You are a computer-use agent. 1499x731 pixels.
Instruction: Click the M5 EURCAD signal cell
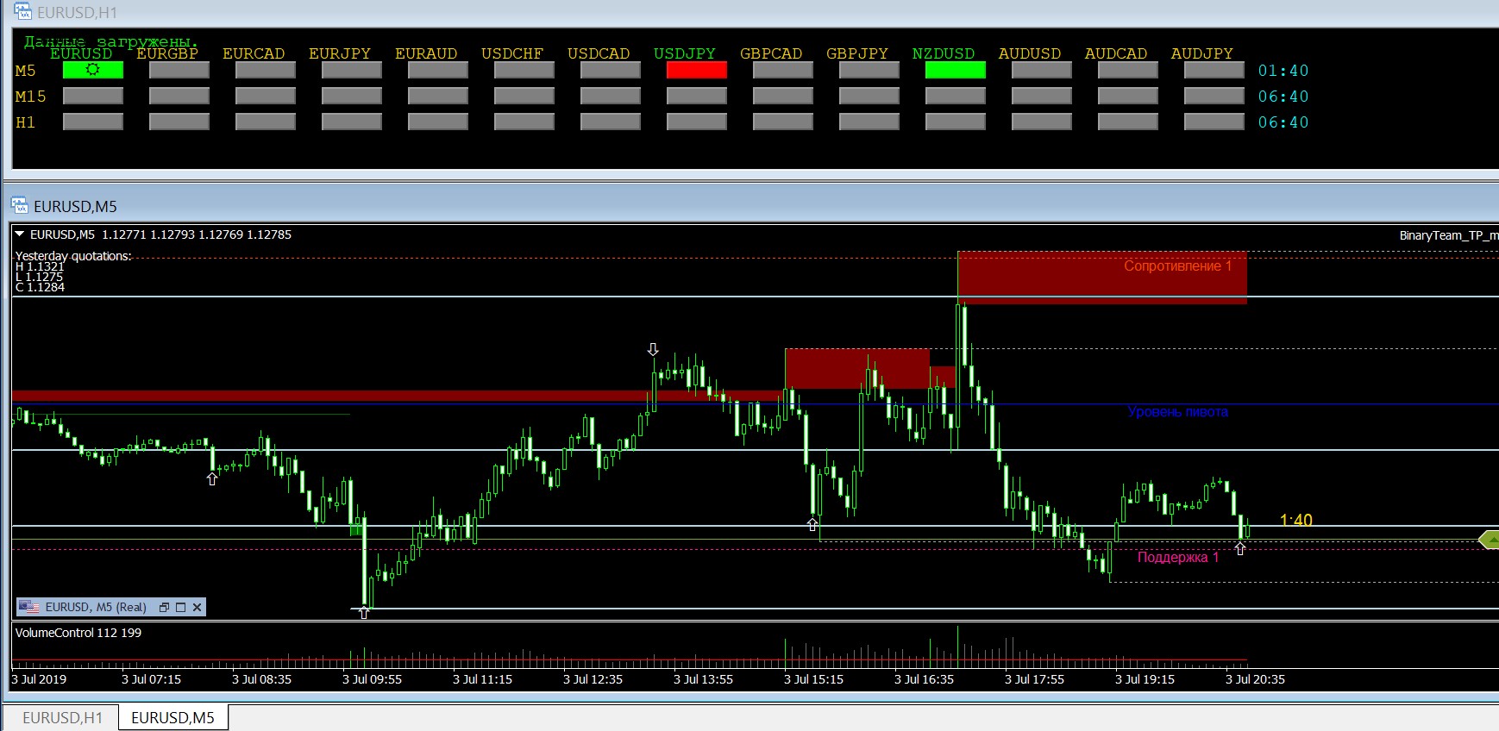click(x=266, y=70)
